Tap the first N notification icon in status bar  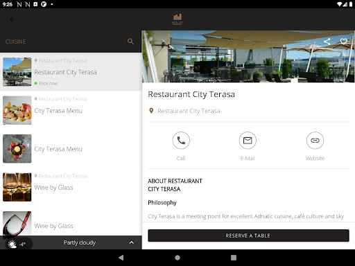coord(19,4)
